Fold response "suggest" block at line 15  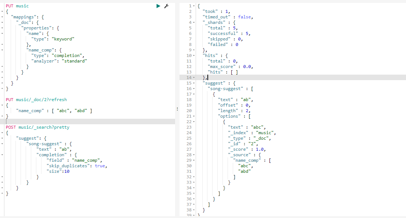click(194, 83)
